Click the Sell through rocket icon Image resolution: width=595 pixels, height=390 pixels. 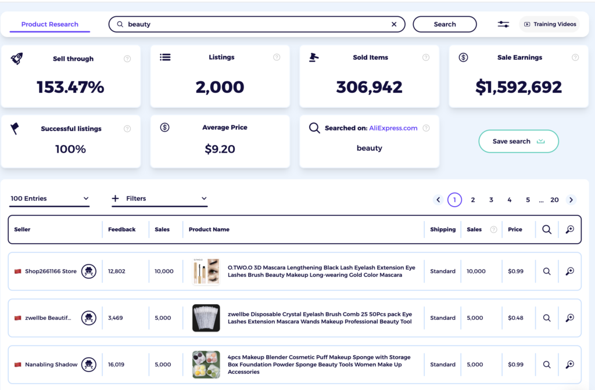(17, 58)
